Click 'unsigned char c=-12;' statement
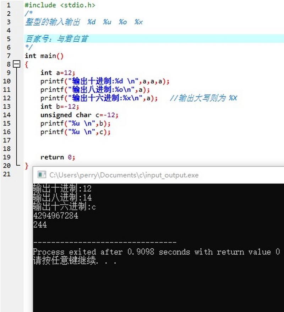The image size is (284, 312). (x=79, y=115)
